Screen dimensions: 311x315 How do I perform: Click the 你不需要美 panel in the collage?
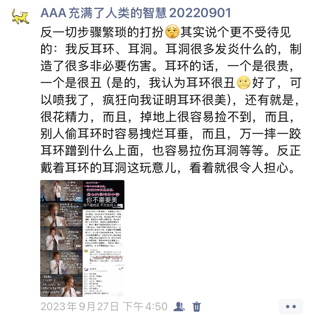104,195
